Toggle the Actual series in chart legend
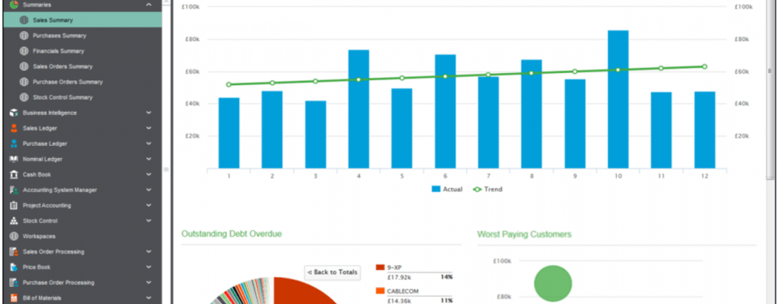This screenshot has height=304, width=778. tap(447, 189)
